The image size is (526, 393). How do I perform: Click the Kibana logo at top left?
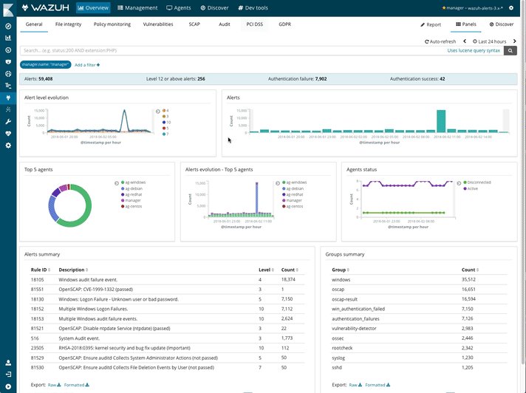click(x=8, y=10)
